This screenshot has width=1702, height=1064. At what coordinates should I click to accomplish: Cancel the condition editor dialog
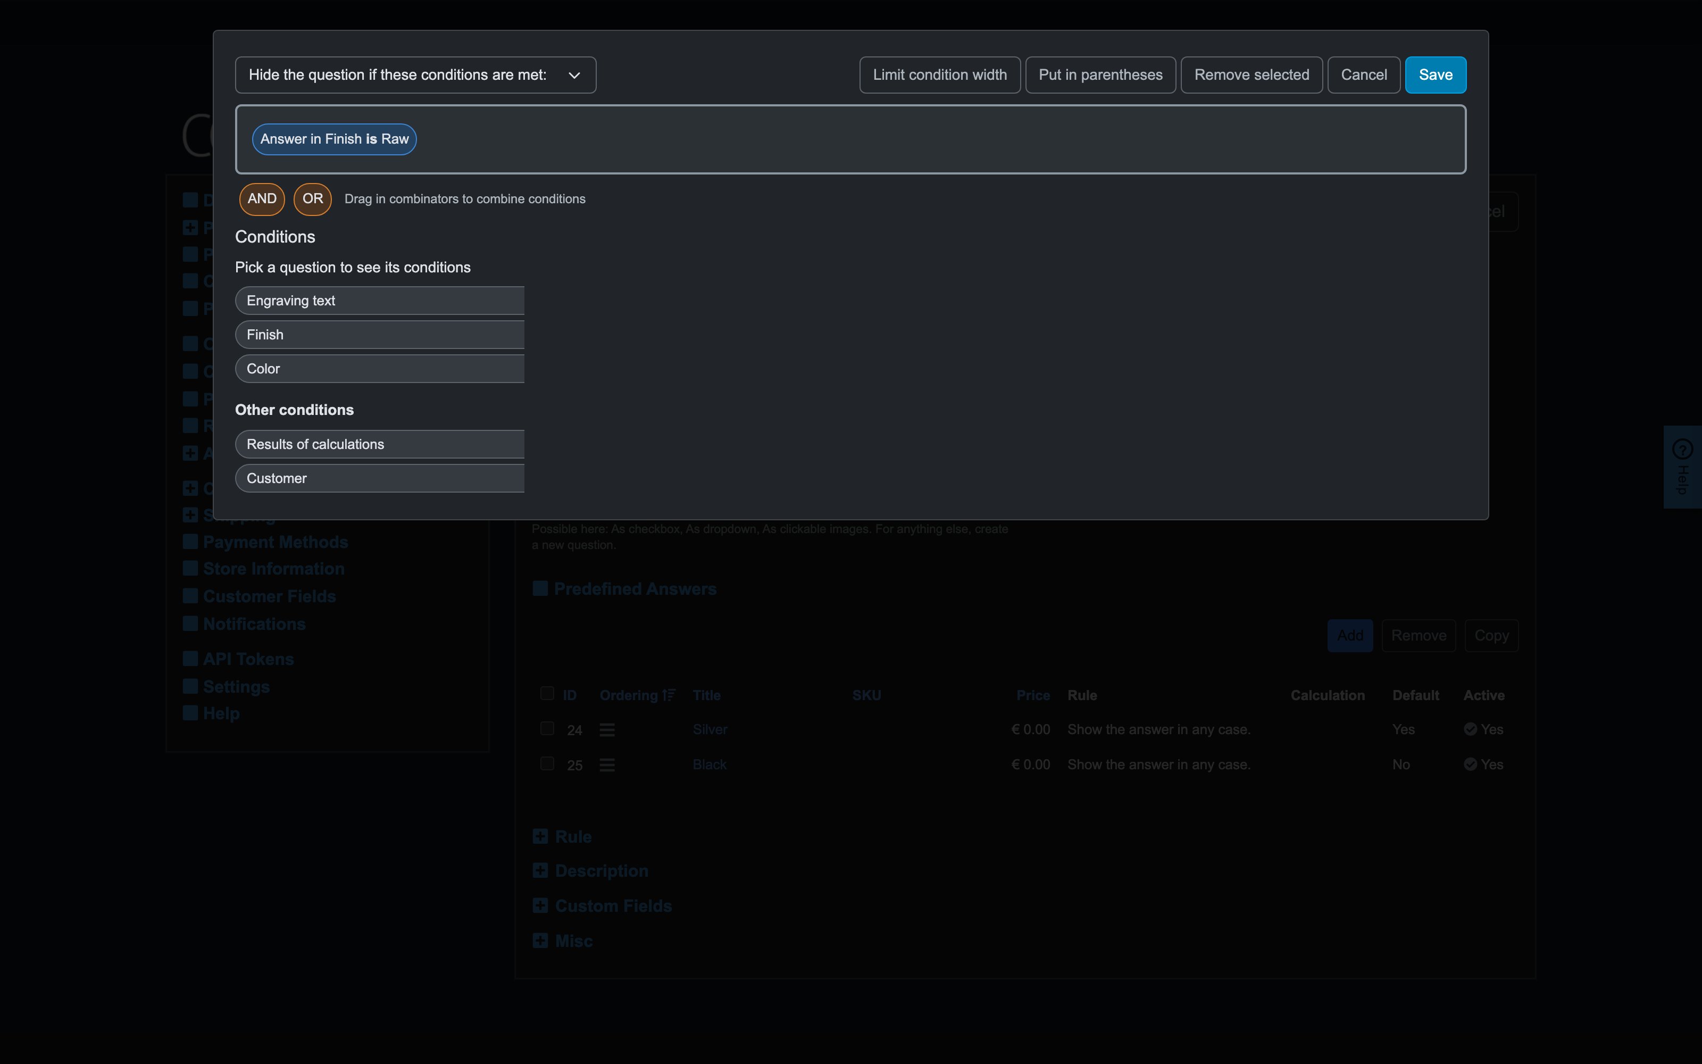pos(1364,74)
